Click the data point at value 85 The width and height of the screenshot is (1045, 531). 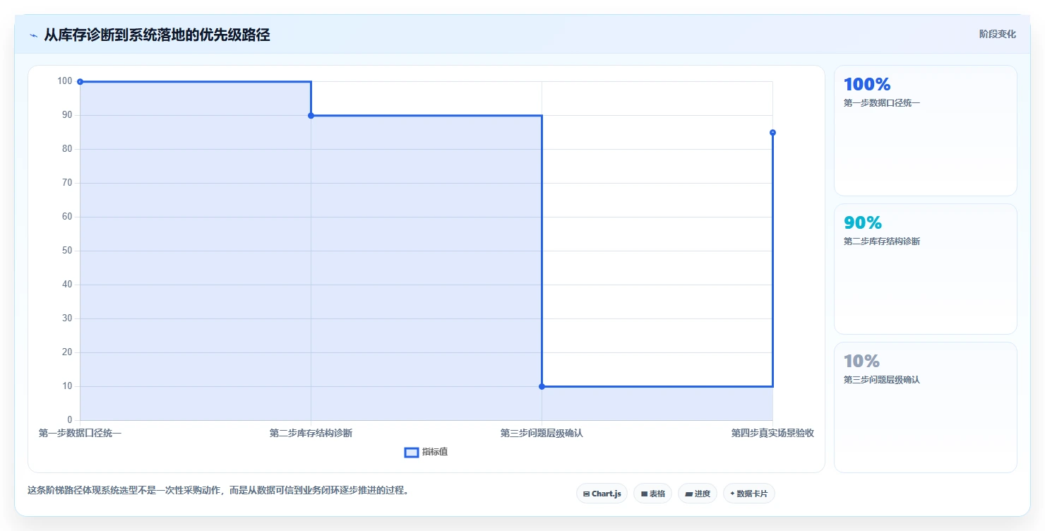772,133
